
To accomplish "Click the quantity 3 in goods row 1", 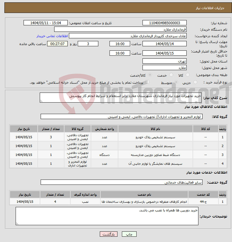I will [51, 137].
